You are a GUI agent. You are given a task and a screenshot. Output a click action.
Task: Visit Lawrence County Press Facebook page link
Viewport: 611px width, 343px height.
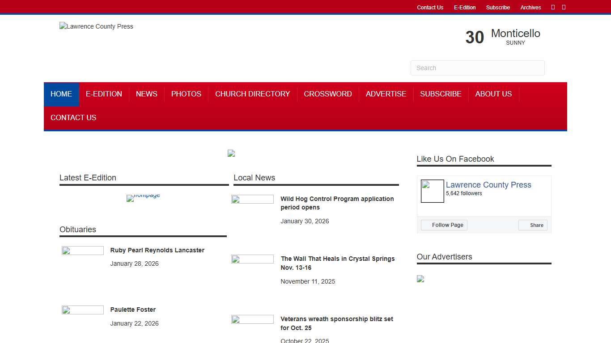tap(488, 185)
